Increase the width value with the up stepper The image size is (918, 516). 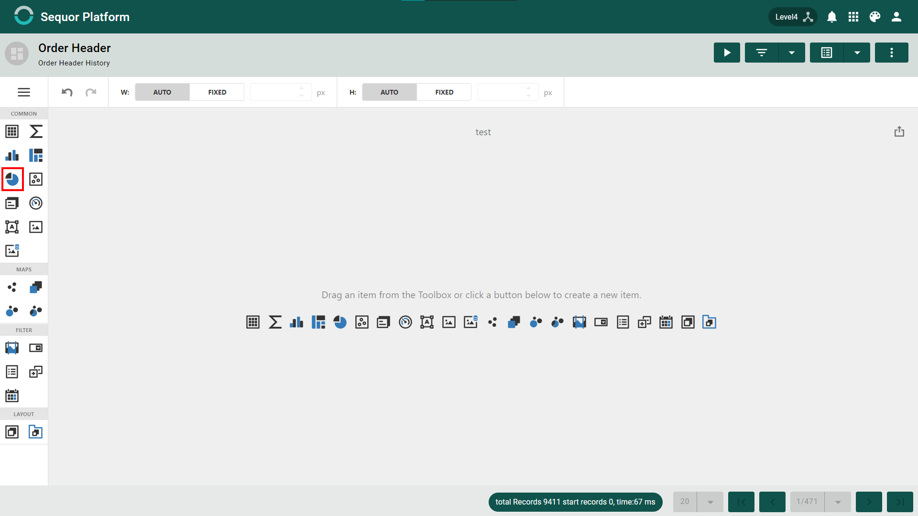(301, 88)
